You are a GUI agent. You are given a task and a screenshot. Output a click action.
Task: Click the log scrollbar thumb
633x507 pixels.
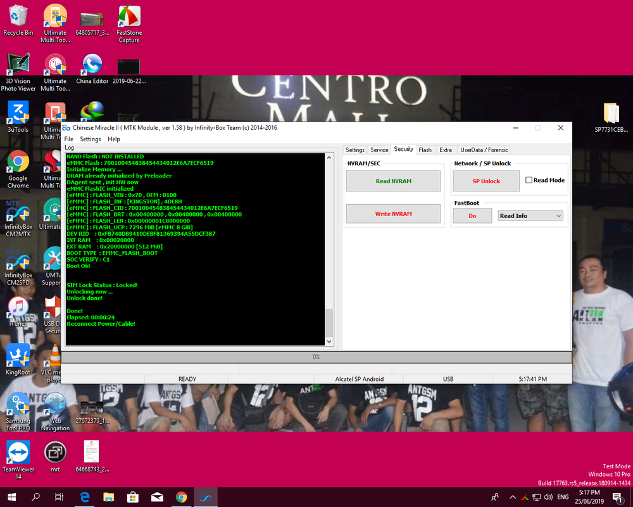329,323
